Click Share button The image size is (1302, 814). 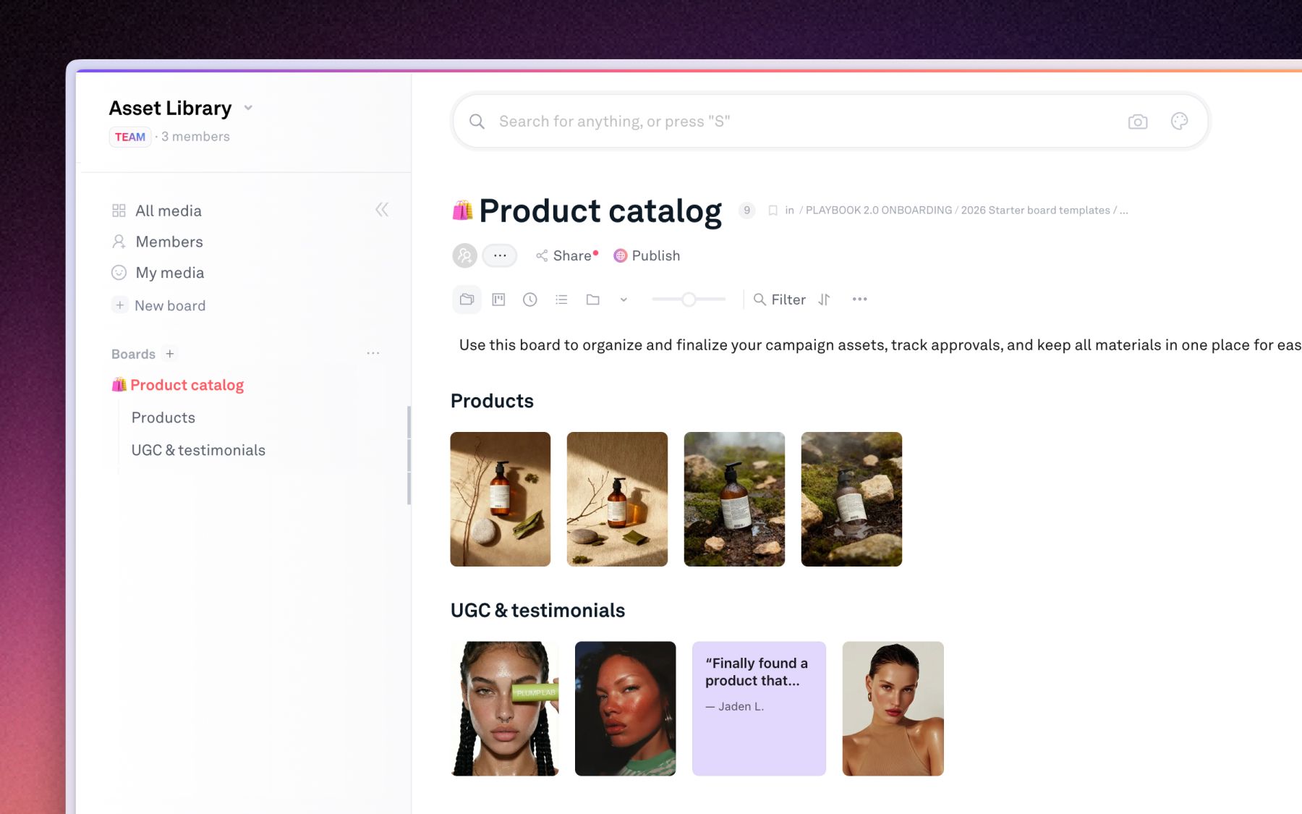click(x=567, y=255)
